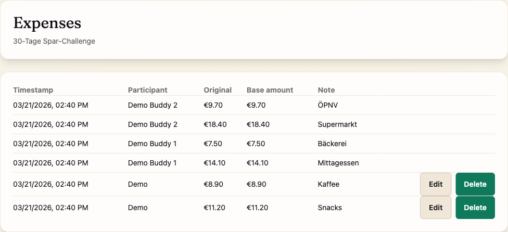Edit the Snacks expense
508x232 pixels.
(436, 208)
